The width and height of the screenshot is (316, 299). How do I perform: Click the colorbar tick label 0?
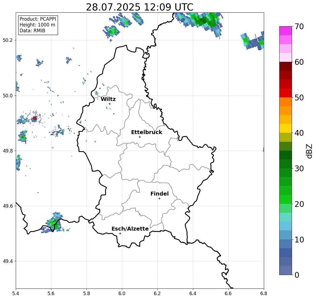point(297,275)
